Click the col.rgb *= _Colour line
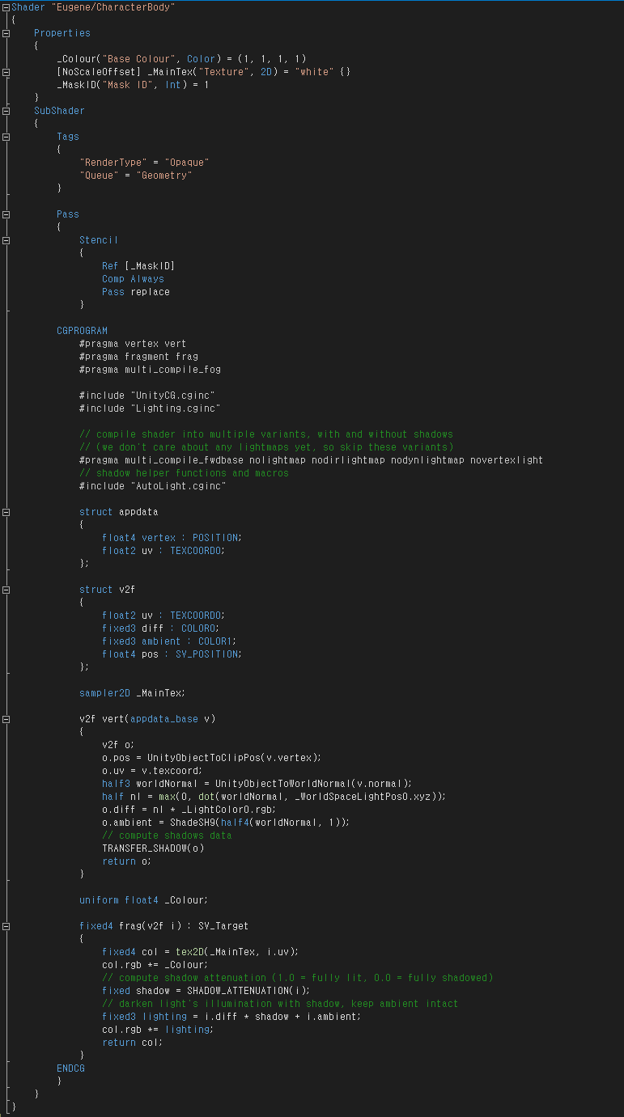 pos(155,965)
